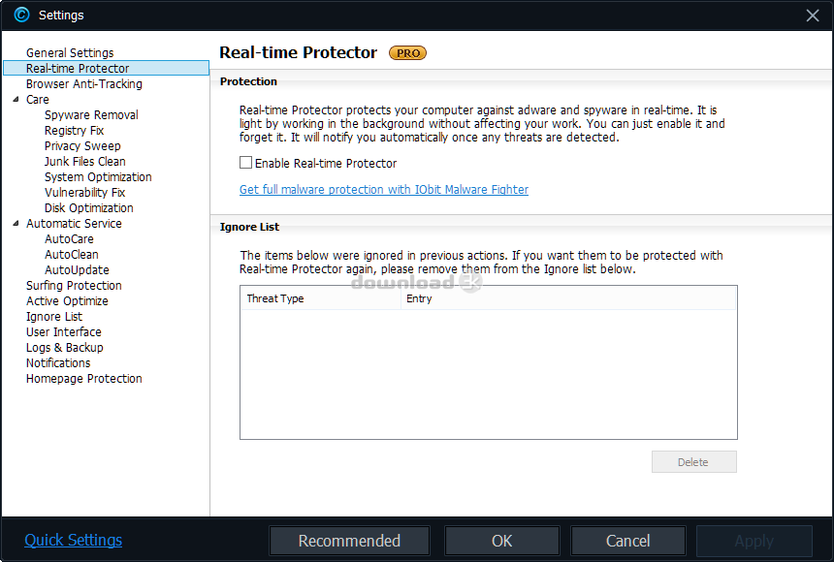This screenshot has height=562, width=834.
Task: Click the Delete button under ignore list
Action: [x=693, y=462]
